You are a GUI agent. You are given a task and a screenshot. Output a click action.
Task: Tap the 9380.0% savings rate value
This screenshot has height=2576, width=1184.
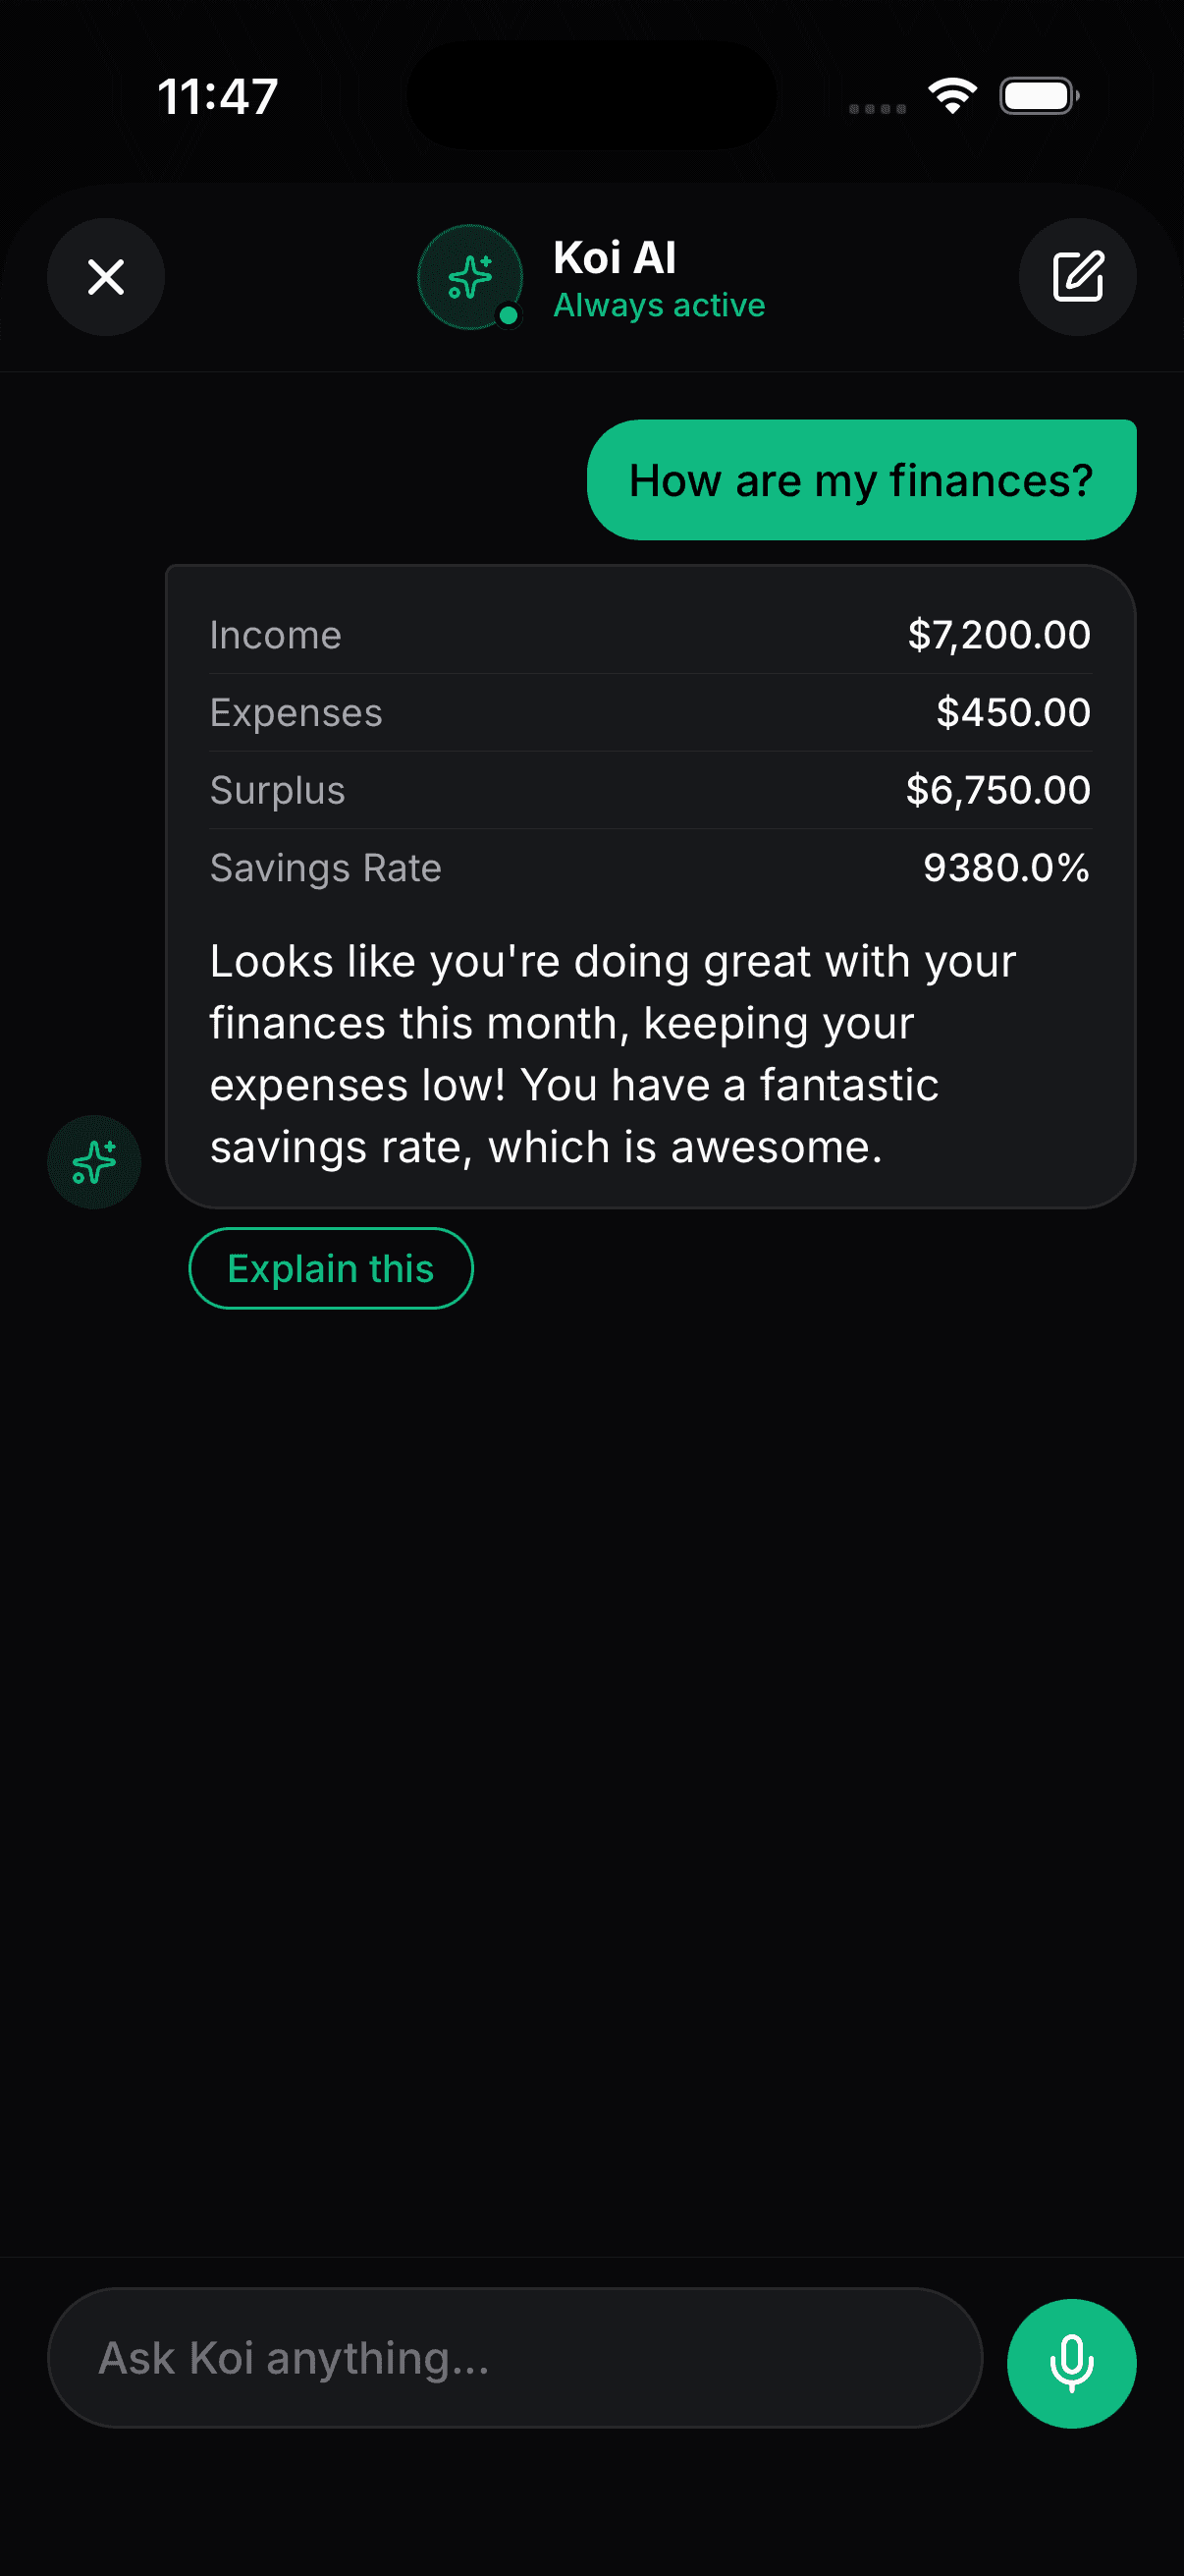(x=1005, y=868)
